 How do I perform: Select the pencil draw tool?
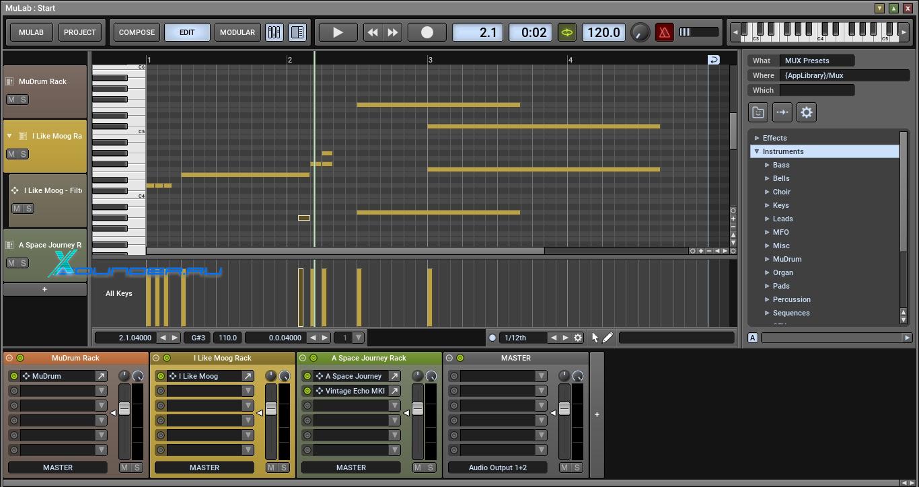[608, 338]
